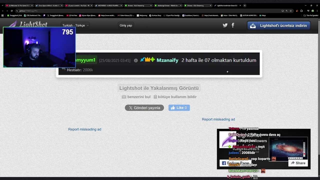Open the Twitch bookmark icon
The width and height of the screenshot is (320, 180).
coord(44,15)
